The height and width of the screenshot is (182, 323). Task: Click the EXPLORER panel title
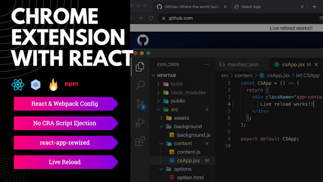point(168,65)
